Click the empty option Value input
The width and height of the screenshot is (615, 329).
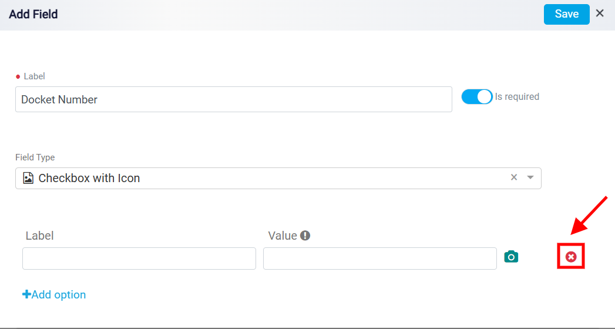click(x=380, y=258)
